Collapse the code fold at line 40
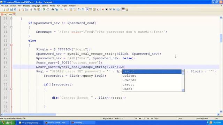 click(x=11, y=27)
